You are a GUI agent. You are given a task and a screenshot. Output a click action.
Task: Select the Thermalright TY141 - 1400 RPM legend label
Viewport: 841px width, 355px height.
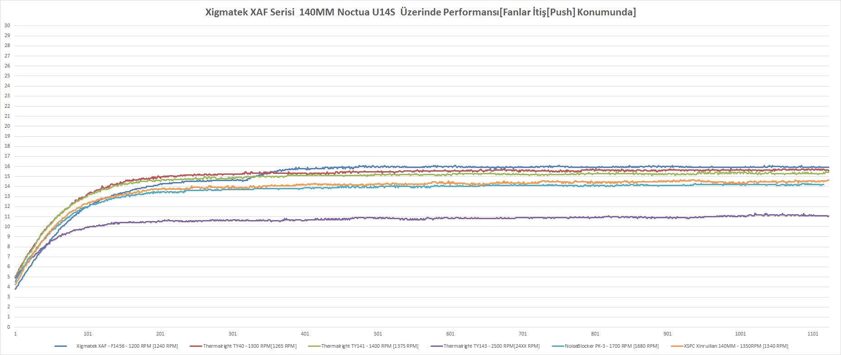click(x=370, y=346)
